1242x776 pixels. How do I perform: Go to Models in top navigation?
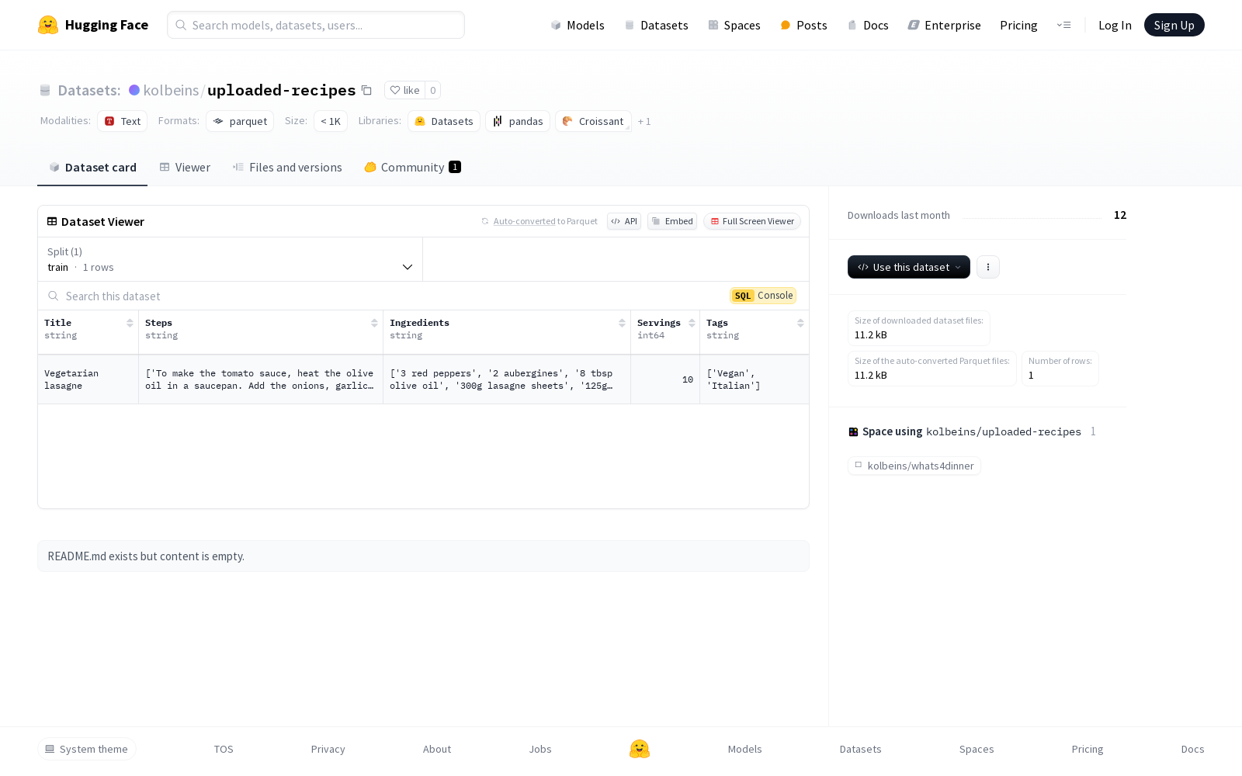pos(578,25)
